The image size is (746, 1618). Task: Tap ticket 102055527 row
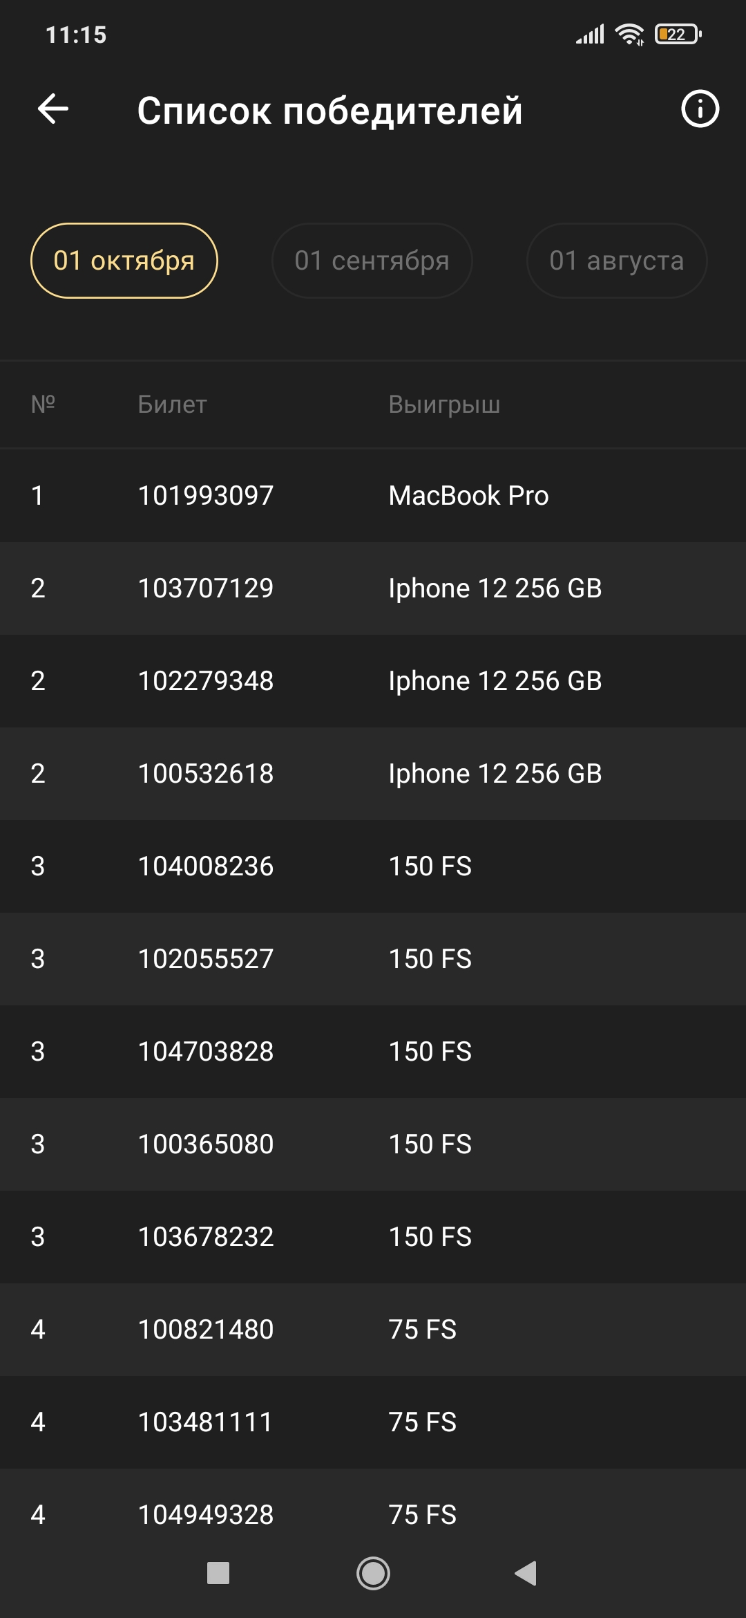[x=373, y=959]
